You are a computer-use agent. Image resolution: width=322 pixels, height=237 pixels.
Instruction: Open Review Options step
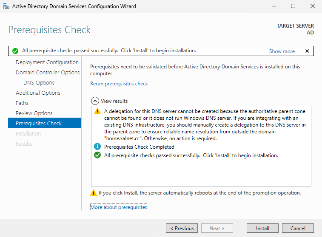pos(34,113)
